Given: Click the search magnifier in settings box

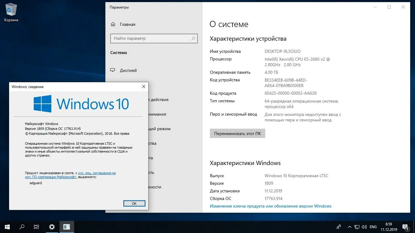Looking at the screenshot, I should pos(193,39).
